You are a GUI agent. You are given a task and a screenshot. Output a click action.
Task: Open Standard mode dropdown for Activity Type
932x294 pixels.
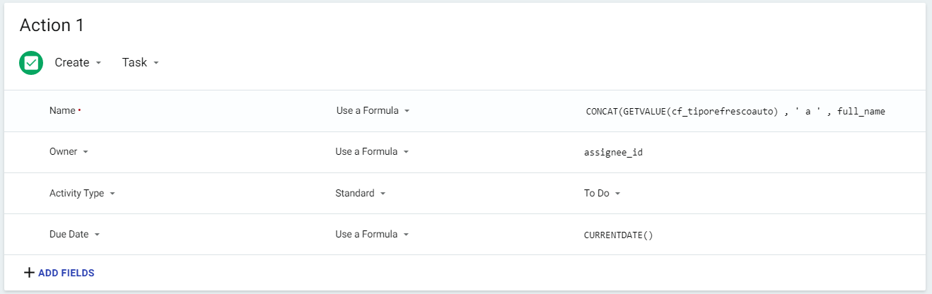click(361, 193)
